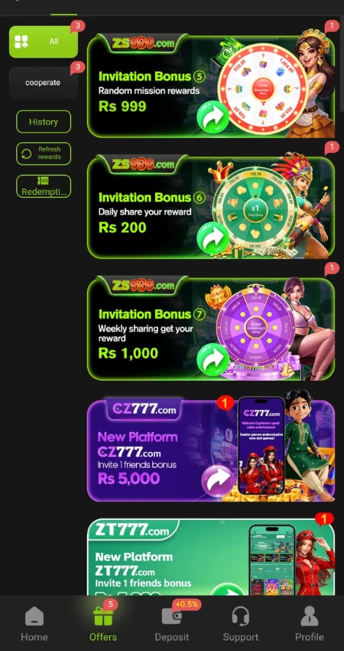Go to Profile person icon
Viewport: 344px width, 651px height.
(309, 616)
